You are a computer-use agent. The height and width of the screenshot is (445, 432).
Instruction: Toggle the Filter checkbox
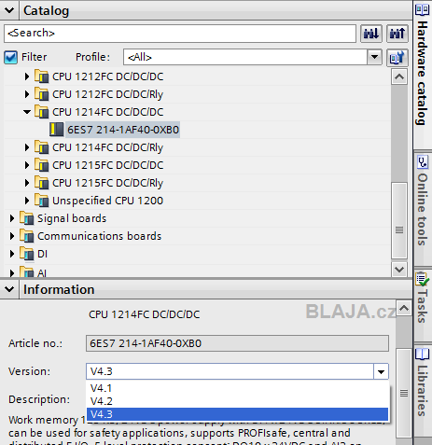pos(10,57)
